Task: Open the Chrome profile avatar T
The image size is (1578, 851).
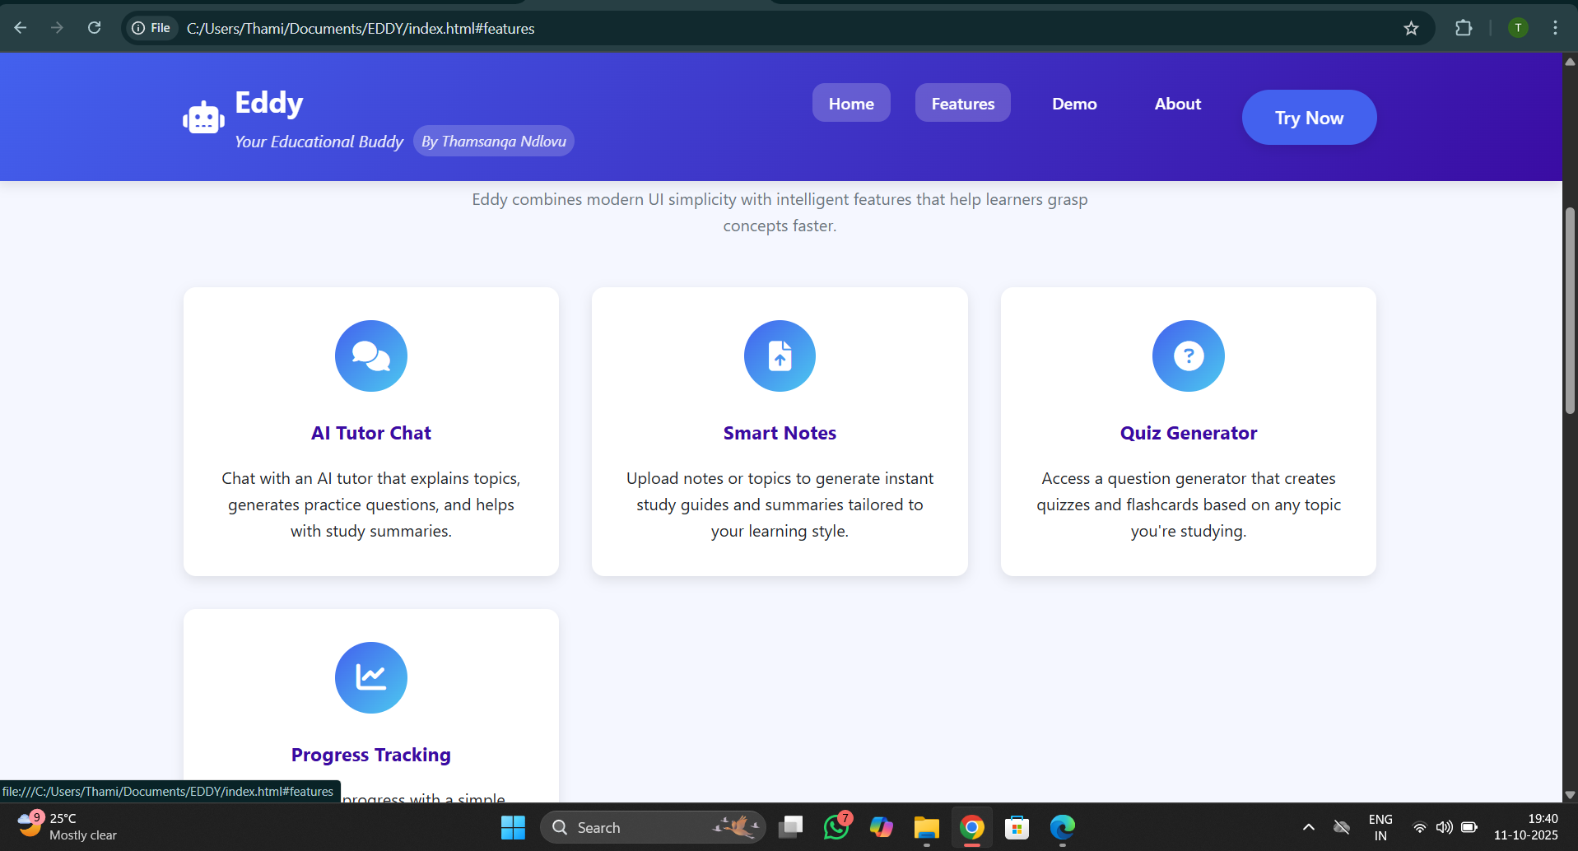Action: (1518, 28)
